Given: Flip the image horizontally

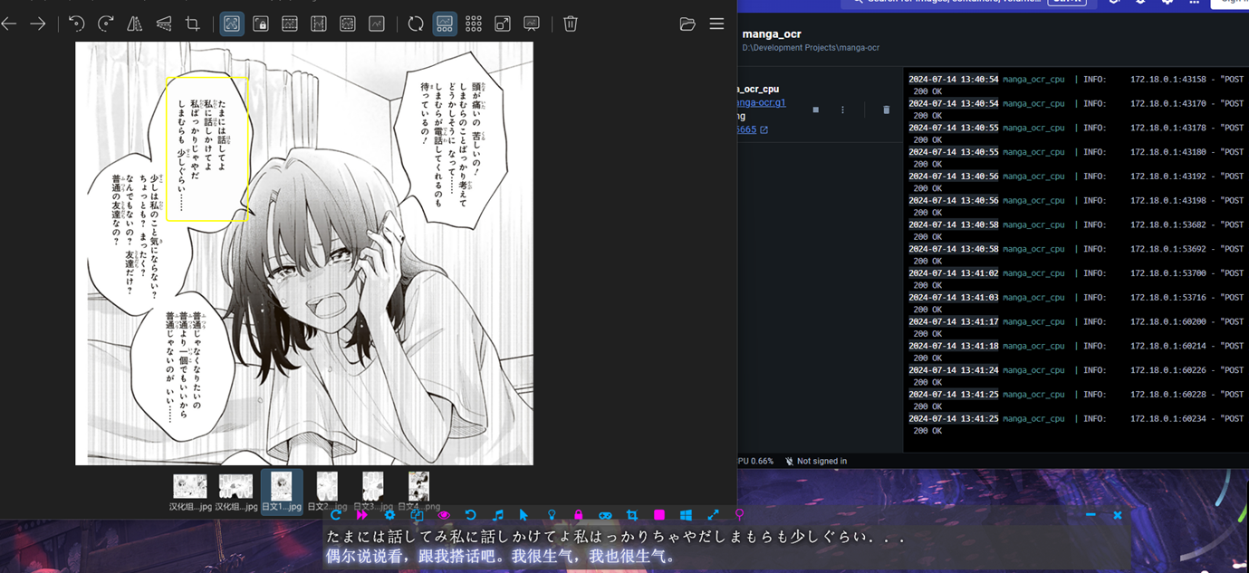Looking at the screenshot, I should pos(134,24).
